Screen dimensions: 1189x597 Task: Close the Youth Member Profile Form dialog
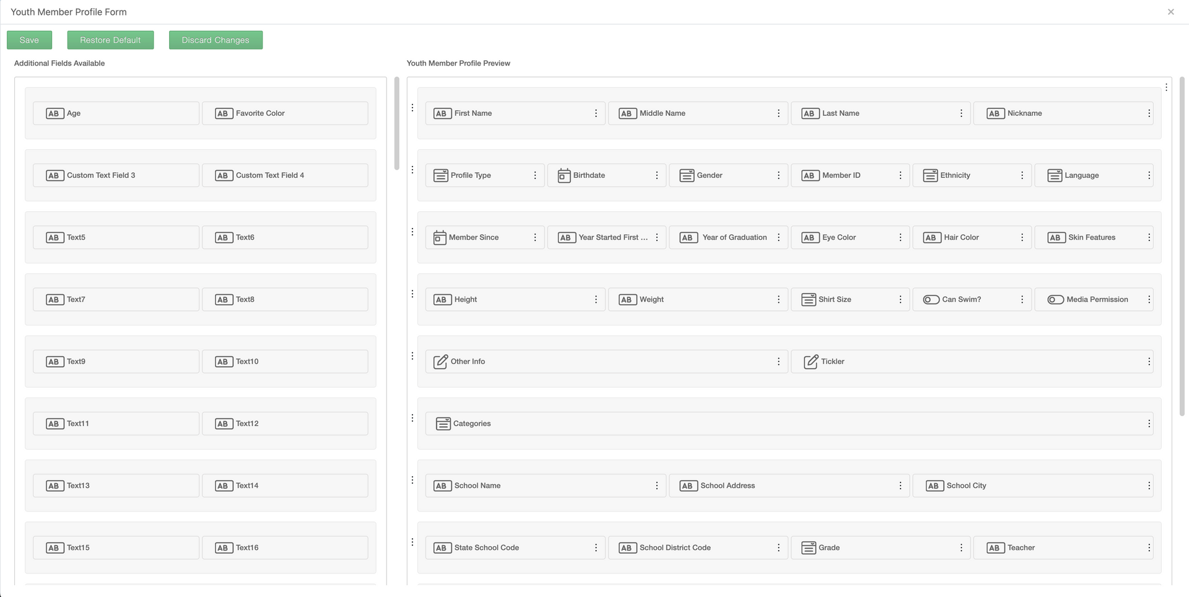tap(1170, 12)
